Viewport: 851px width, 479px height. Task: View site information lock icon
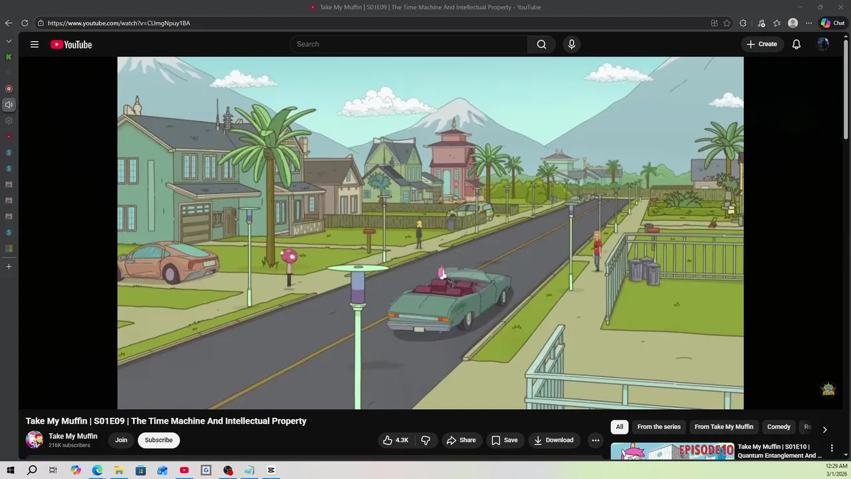pos(41,23)
